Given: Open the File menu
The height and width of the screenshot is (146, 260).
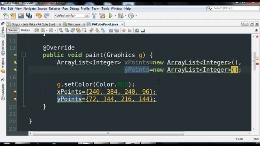Looking at the screenshot, I should (x=3, y=9).
